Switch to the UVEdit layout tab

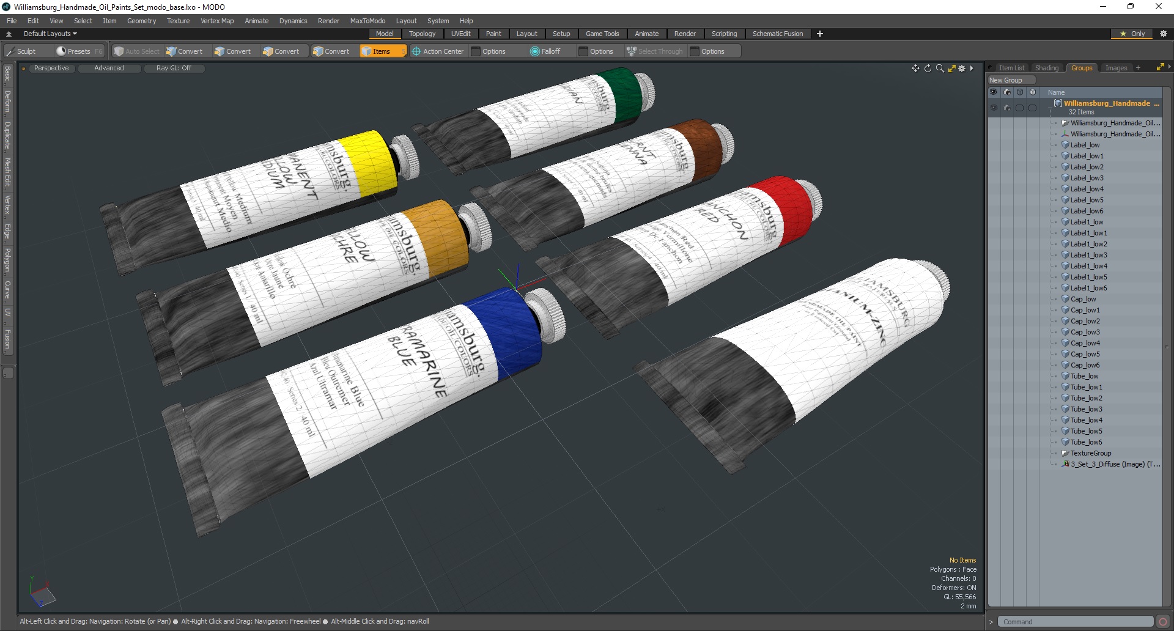click(460, 34)
